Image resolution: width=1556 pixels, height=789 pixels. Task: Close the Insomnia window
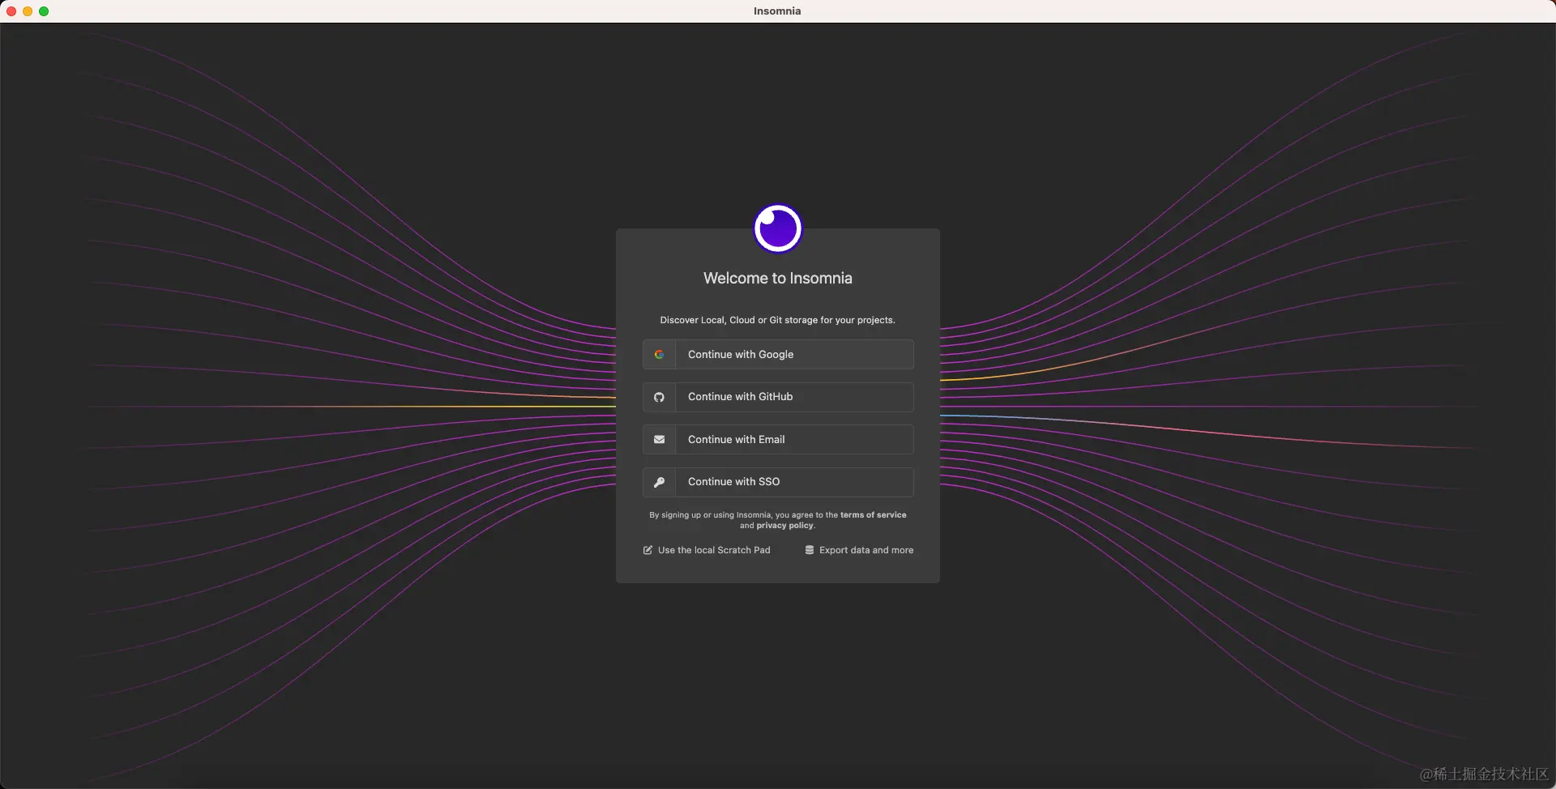pos(11,11)
